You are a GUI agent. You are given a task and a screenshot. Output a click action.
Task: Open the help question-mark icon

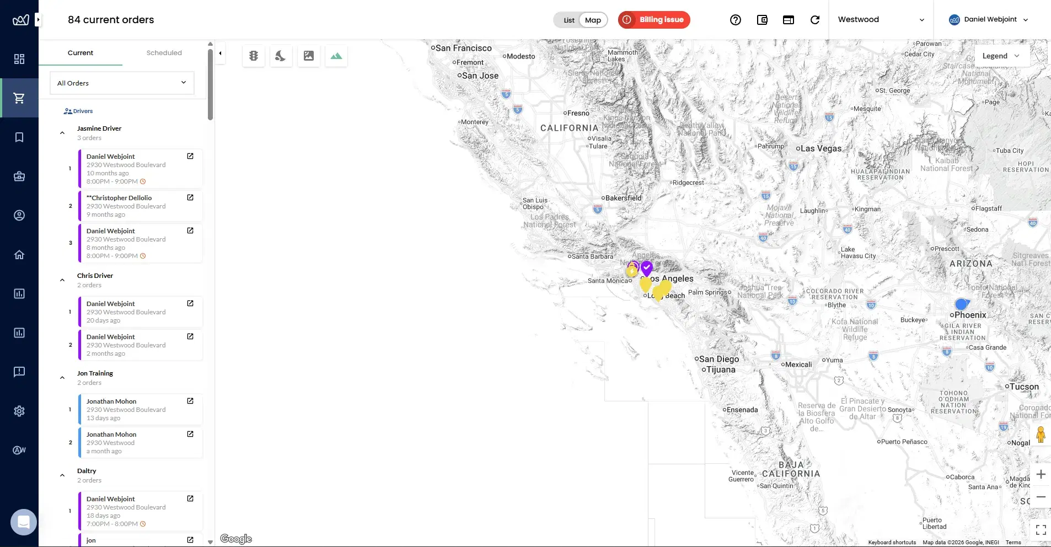click(x=736, y=20)
